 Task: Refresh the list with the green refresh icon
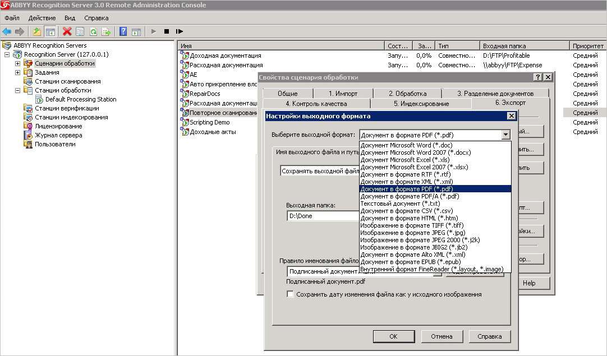pos(93,31)
